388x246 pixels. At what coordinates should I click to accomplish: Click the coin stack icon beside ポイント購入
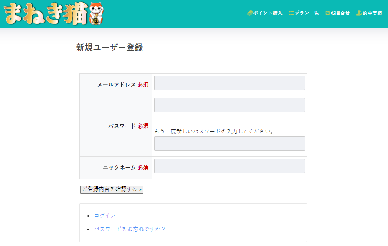pyautogui.click(x=250, y=13)
